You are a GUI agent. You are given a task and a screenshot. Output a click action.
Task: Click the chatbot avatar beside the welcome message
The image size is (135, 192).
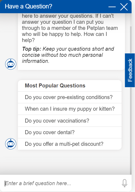coord(11,64)
